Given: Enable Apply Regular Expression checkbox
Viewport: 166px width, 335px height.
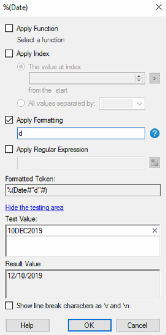Looking at the screenshot, I should point(9,150).
